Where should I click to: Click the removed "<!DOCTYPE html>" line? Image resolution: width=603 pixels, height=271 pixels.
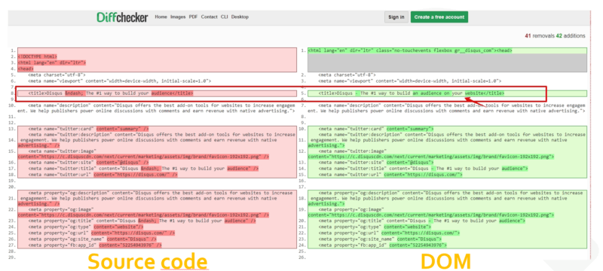[x=37, y=56]
